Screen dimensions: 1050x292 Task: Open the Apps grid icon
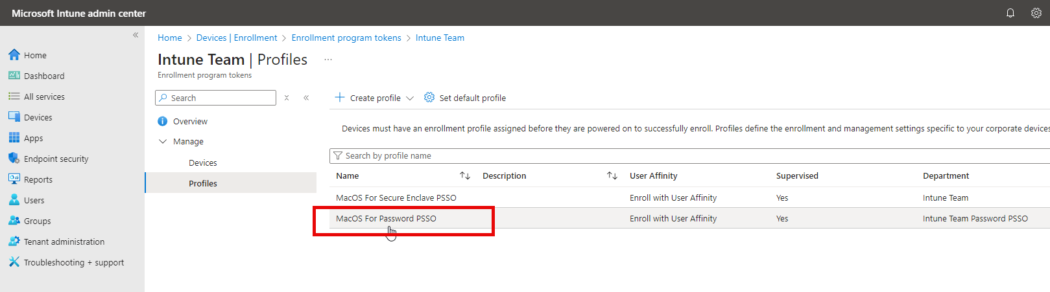click(14, 138)
